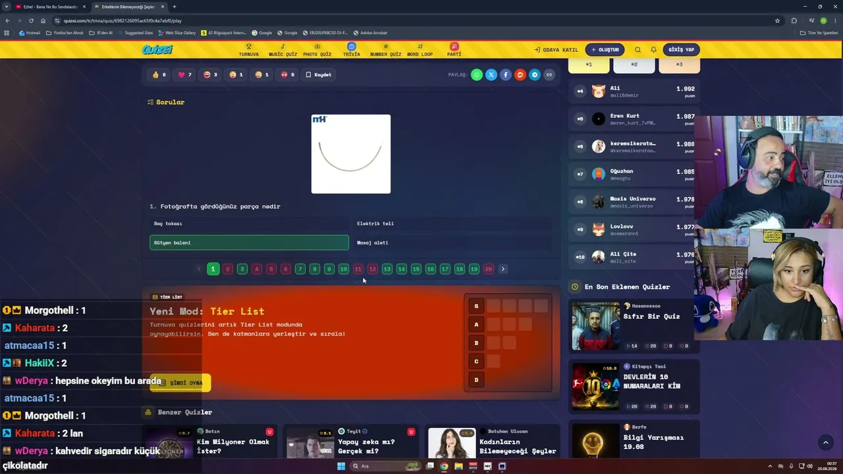Screen dimensions: 843x474
Task: Show hidden system tray icons
Action: [x=769, y=466]
